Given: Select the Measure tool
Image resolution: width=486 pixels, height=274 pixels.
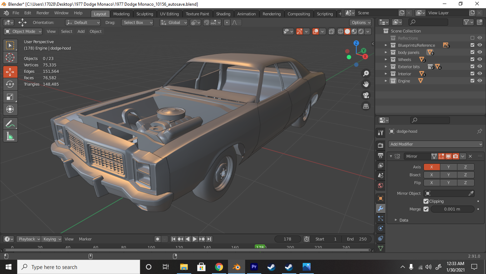Looking at the screenshot, I should tap(10, 136).
